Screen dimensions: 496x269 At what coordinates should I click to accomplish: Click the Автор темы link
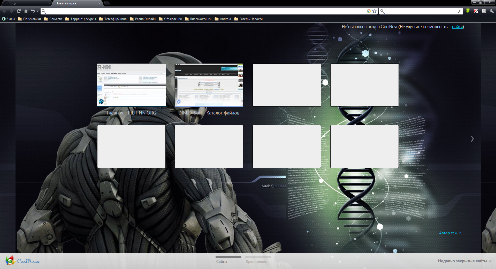coord(450,233)
